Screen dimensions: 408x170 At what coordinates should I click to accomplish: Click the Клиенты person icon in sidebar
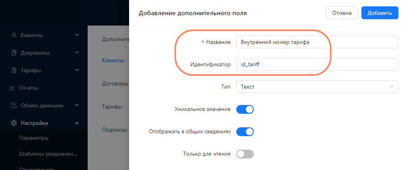(x=14, y=35)
